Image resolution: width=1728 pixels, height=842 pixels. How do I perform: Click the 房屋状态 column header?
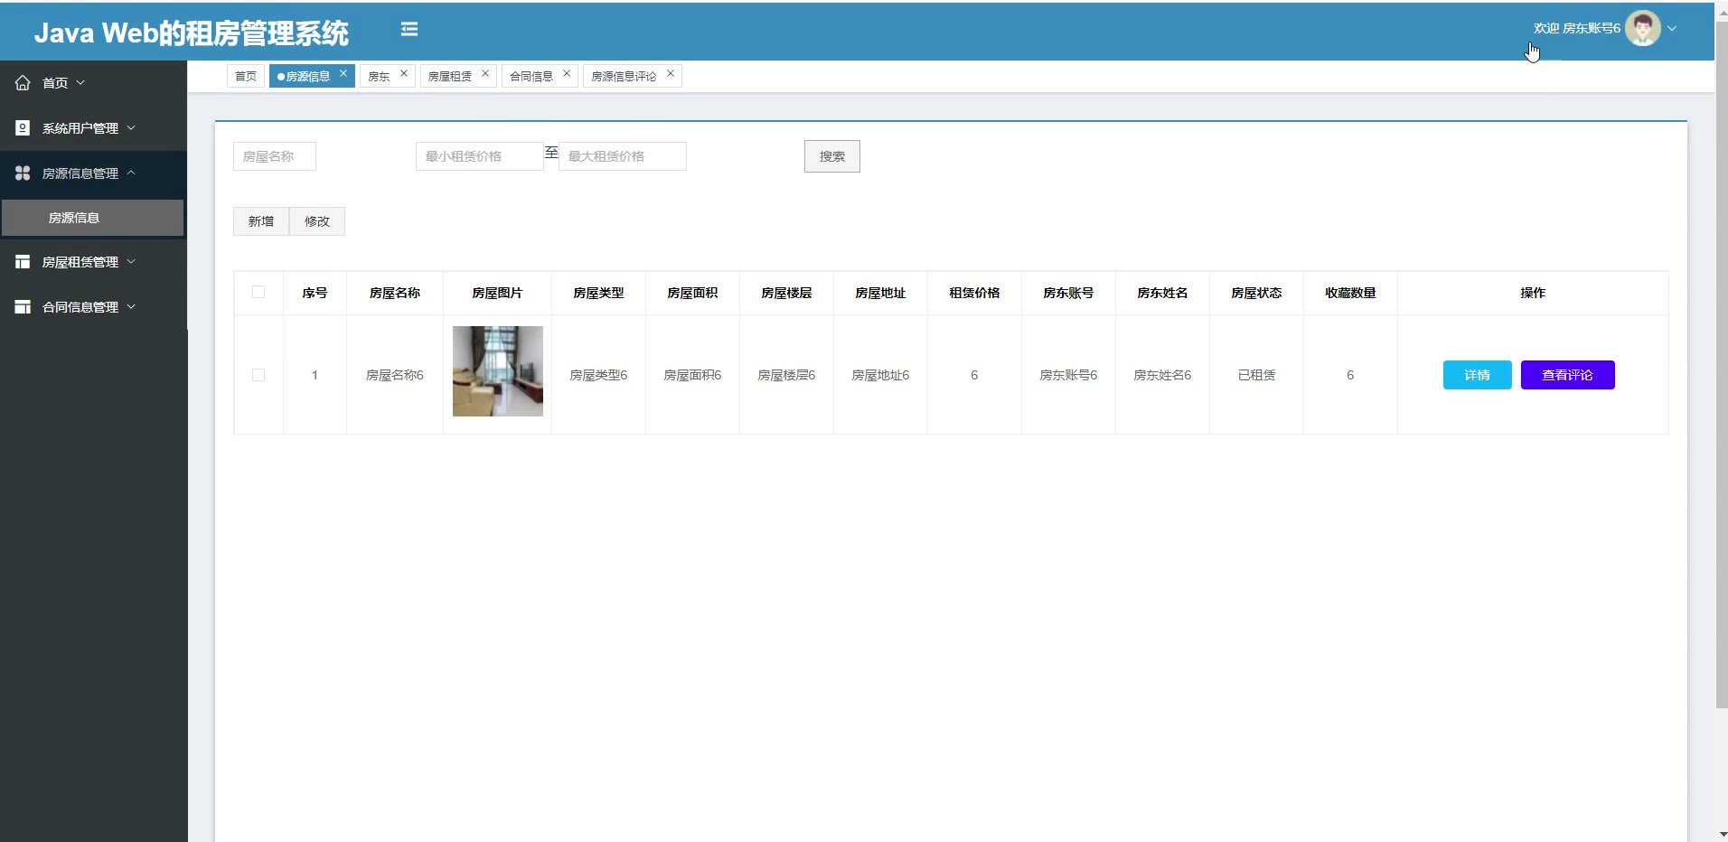click(1256, 293)
